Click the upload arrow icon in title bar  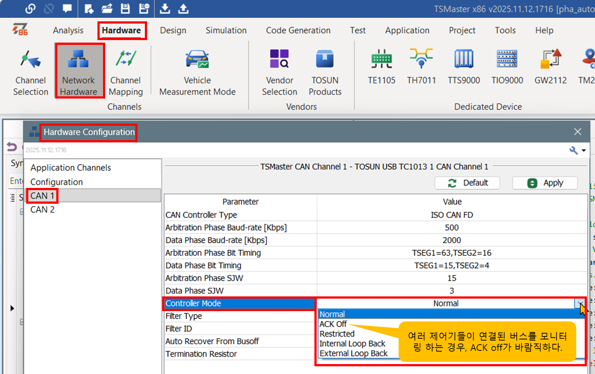tap(183, 8)
